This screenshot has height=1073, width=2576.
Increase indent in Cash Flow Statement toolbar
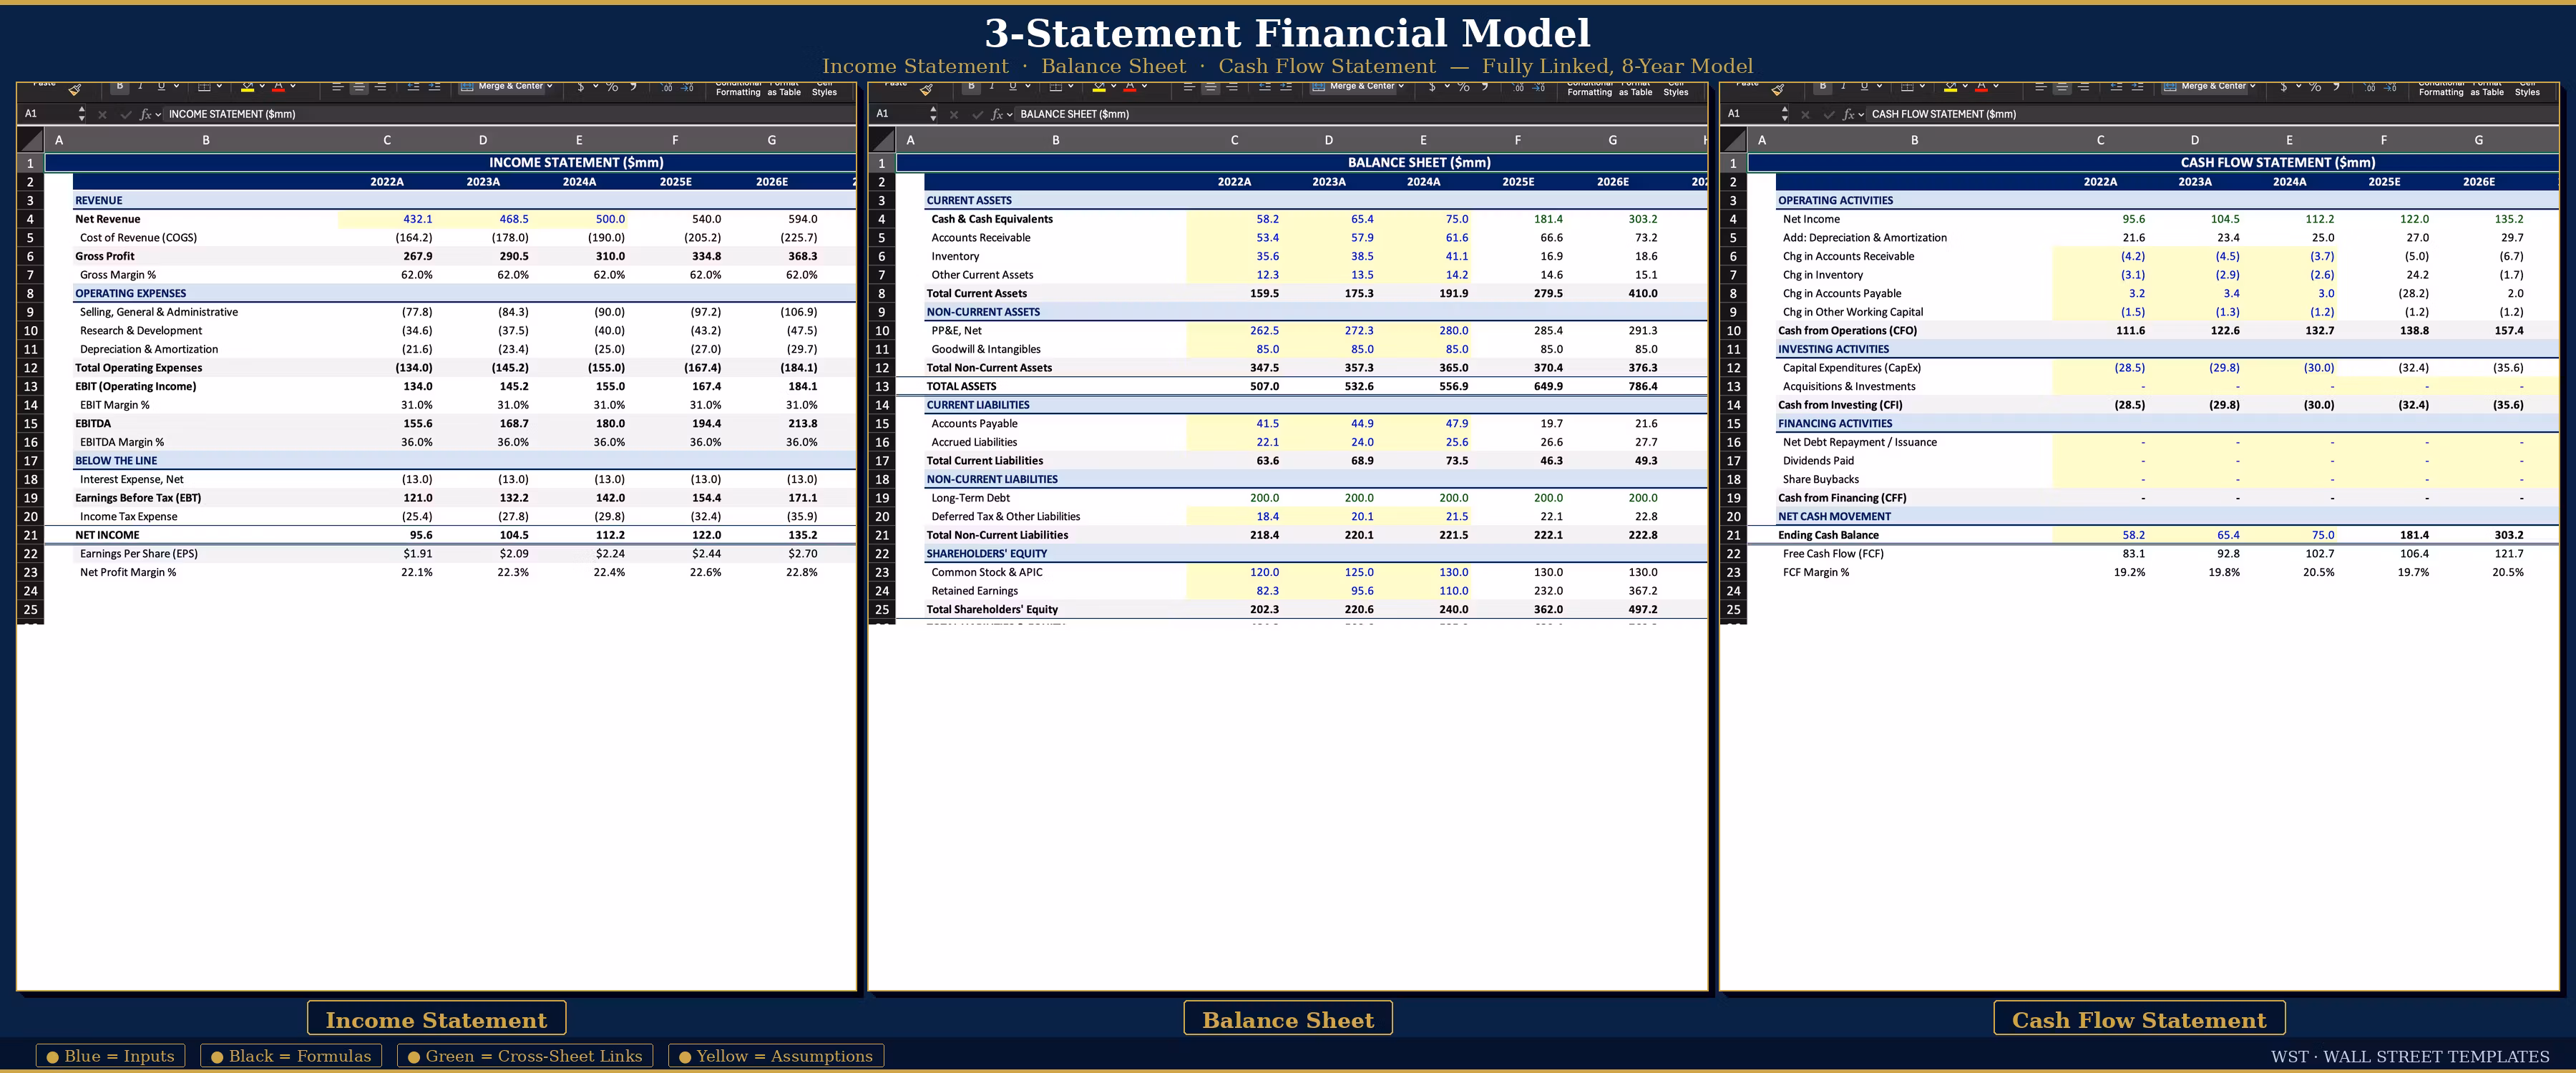[2138, 87]
